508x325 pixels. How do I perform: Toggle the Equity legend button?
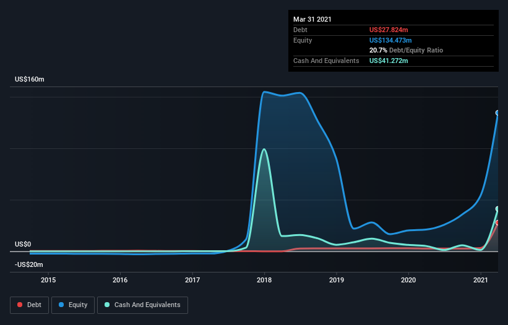pyautogui.click(x=73, y=305)
